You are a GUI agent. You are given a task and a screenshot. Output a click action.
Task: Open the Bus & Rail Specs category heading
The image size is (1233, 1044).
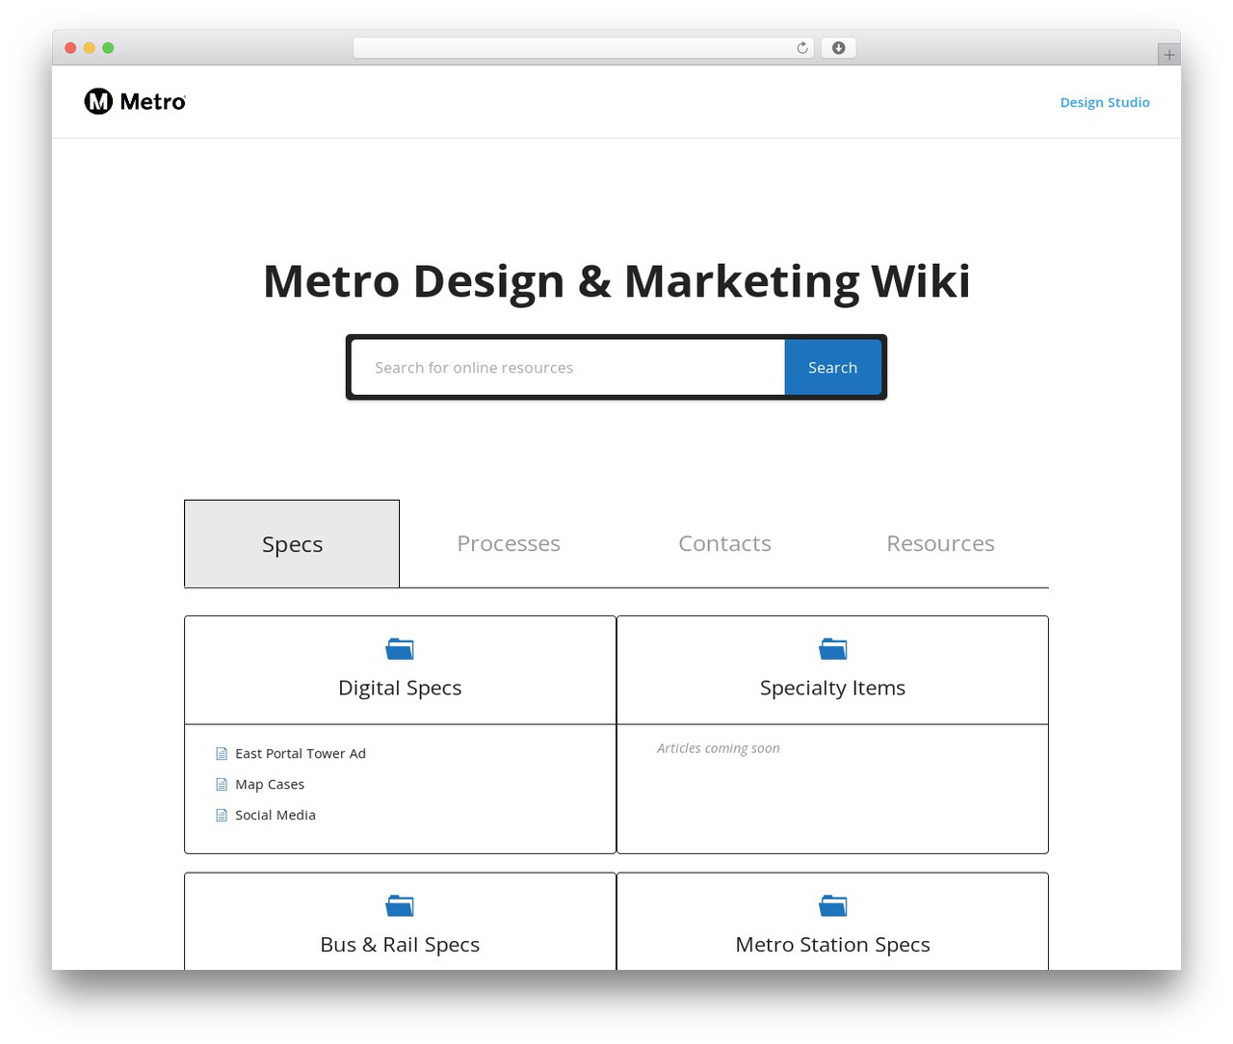(400, 945)
